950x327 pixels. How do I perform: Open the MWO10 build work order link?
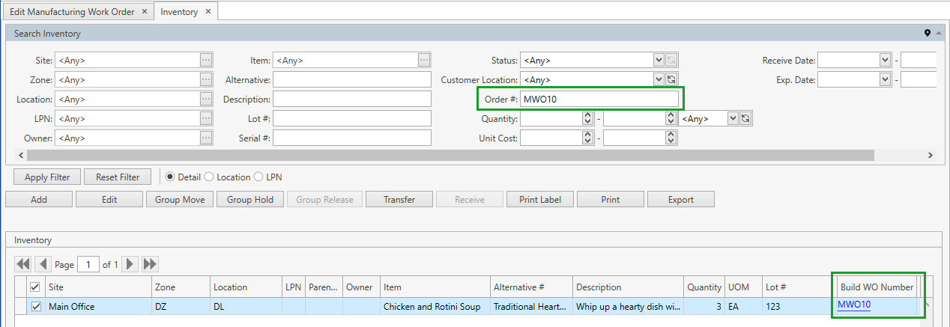point(853,305)
